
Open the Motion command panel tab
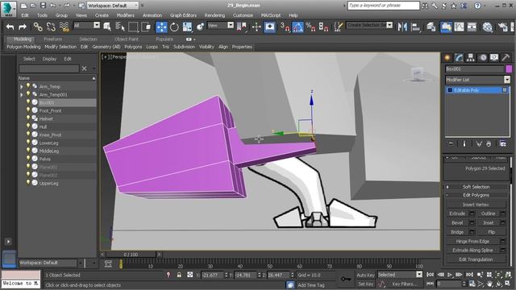pyautogui.click(x=482, y=57)
